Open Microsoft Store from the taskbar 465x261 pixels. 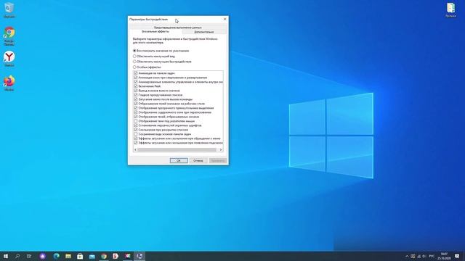[80, 256]
